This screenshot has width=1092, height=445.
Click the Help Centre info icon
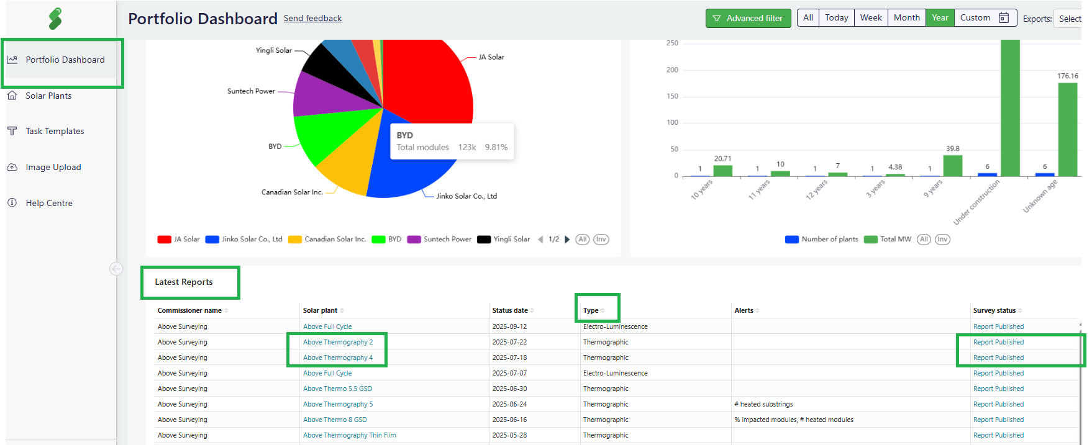[12, 203]
